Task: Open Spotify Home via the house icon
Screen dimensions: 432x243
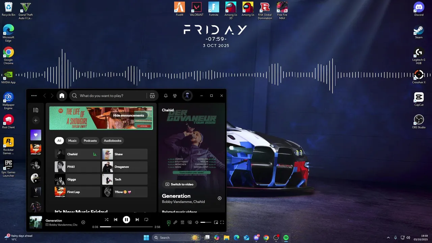Action: (62, 96)
